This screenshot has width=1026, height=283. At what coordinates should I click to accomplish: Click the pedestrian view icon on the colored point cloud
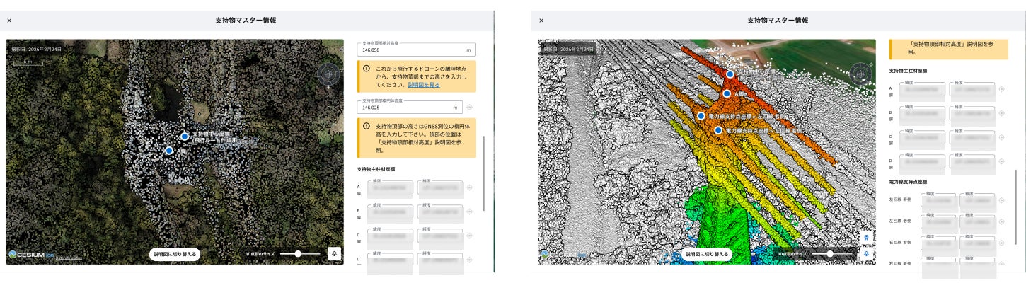point(867,239)
